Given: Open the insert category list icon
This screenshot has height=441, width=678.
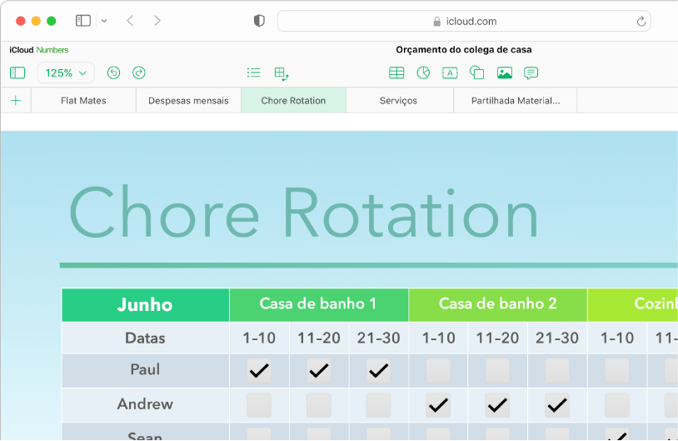Looking at the screenshot, I should [x=254, y=73].
